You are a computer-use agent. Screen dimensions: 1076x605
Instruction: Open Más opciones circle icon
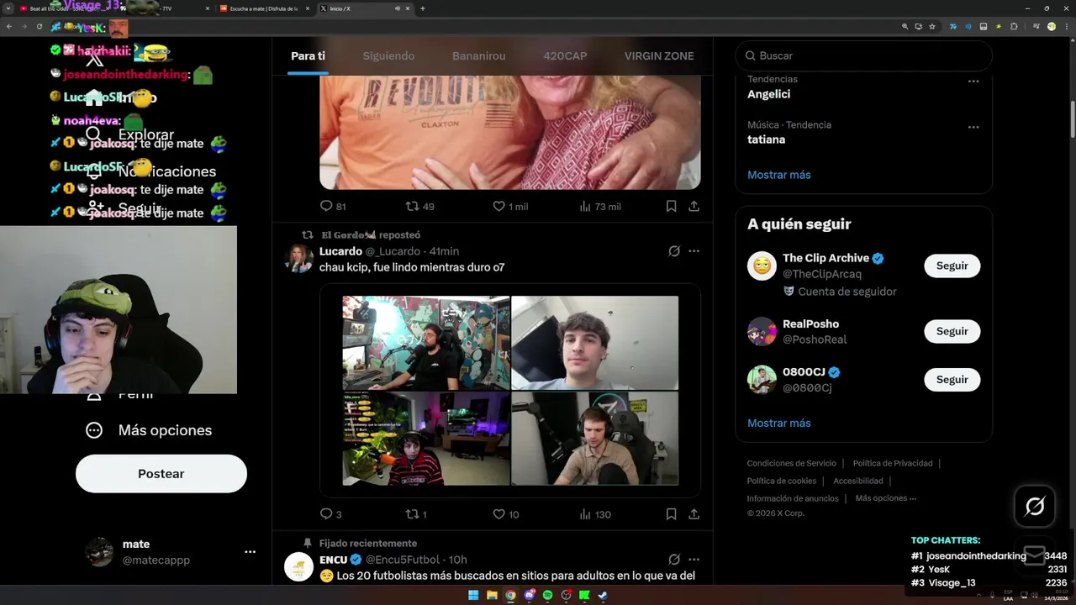94,430
